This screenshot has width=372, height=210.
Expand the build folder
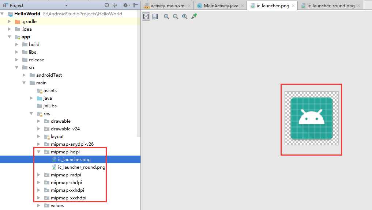click(16, 44)
